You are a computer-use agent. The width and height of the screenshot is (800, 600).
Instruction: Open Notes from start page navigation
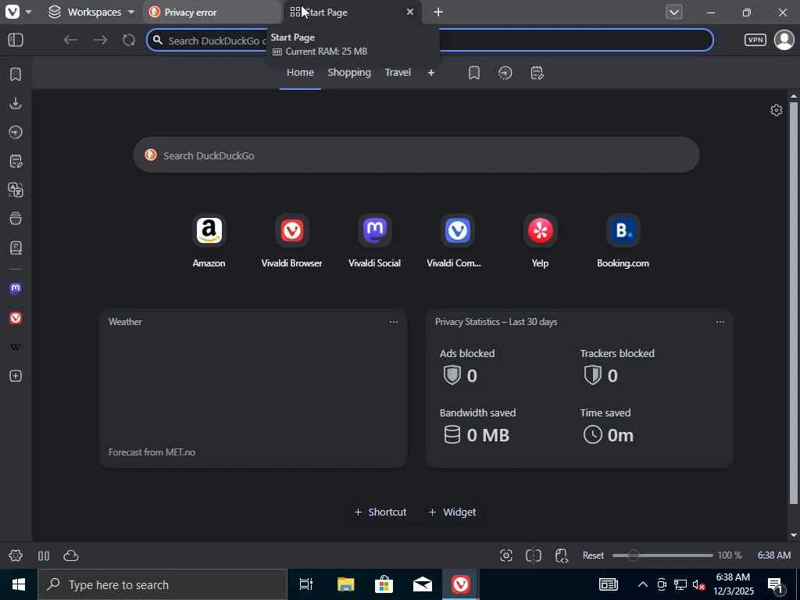coord(537,73)
